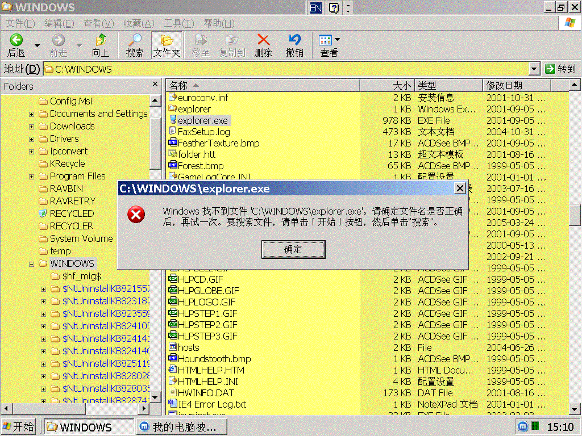Select the FeatherTexture.bmp file icon

173,142
